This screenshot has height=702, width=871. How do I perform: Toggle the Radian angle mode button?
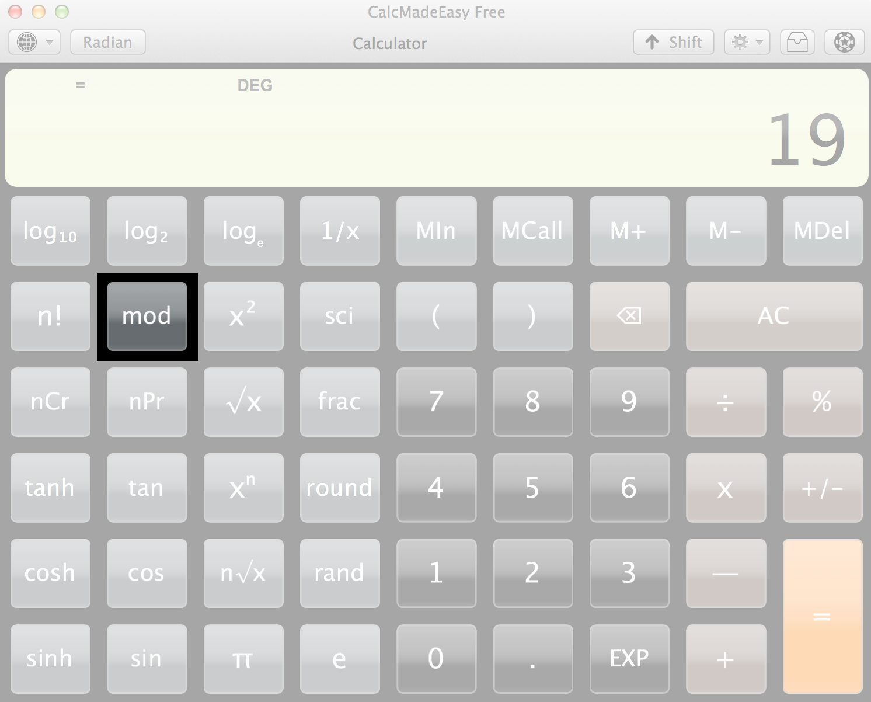tap(107, 42)
